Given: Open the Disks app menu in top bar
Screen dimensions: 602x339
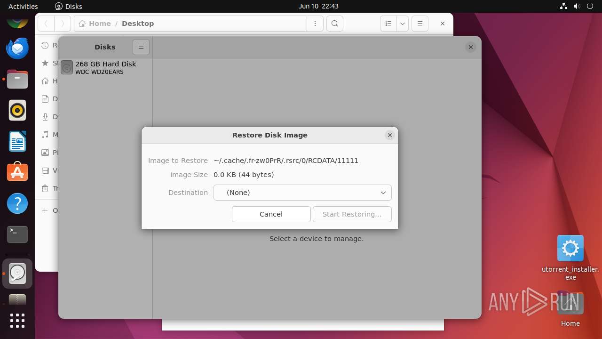Looking at the screenshot, I should (x=69, y=6).
